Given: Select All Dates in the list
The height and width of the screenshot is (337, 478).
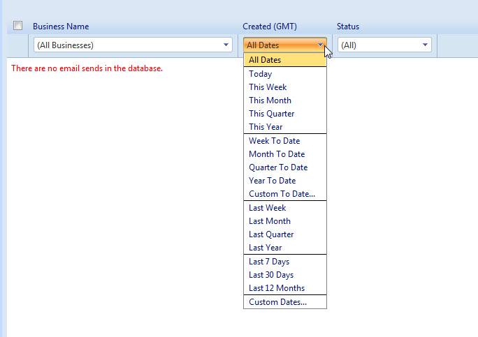Looking at the screenshot, I should click(265, 60).
